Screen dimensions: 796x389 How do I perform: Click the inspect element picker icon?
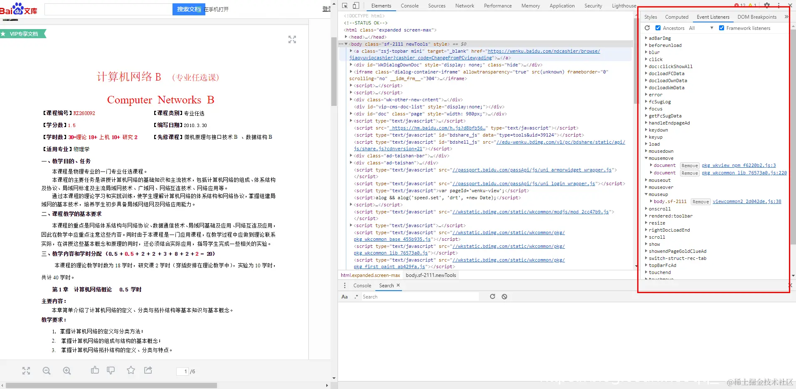point(345,5)
